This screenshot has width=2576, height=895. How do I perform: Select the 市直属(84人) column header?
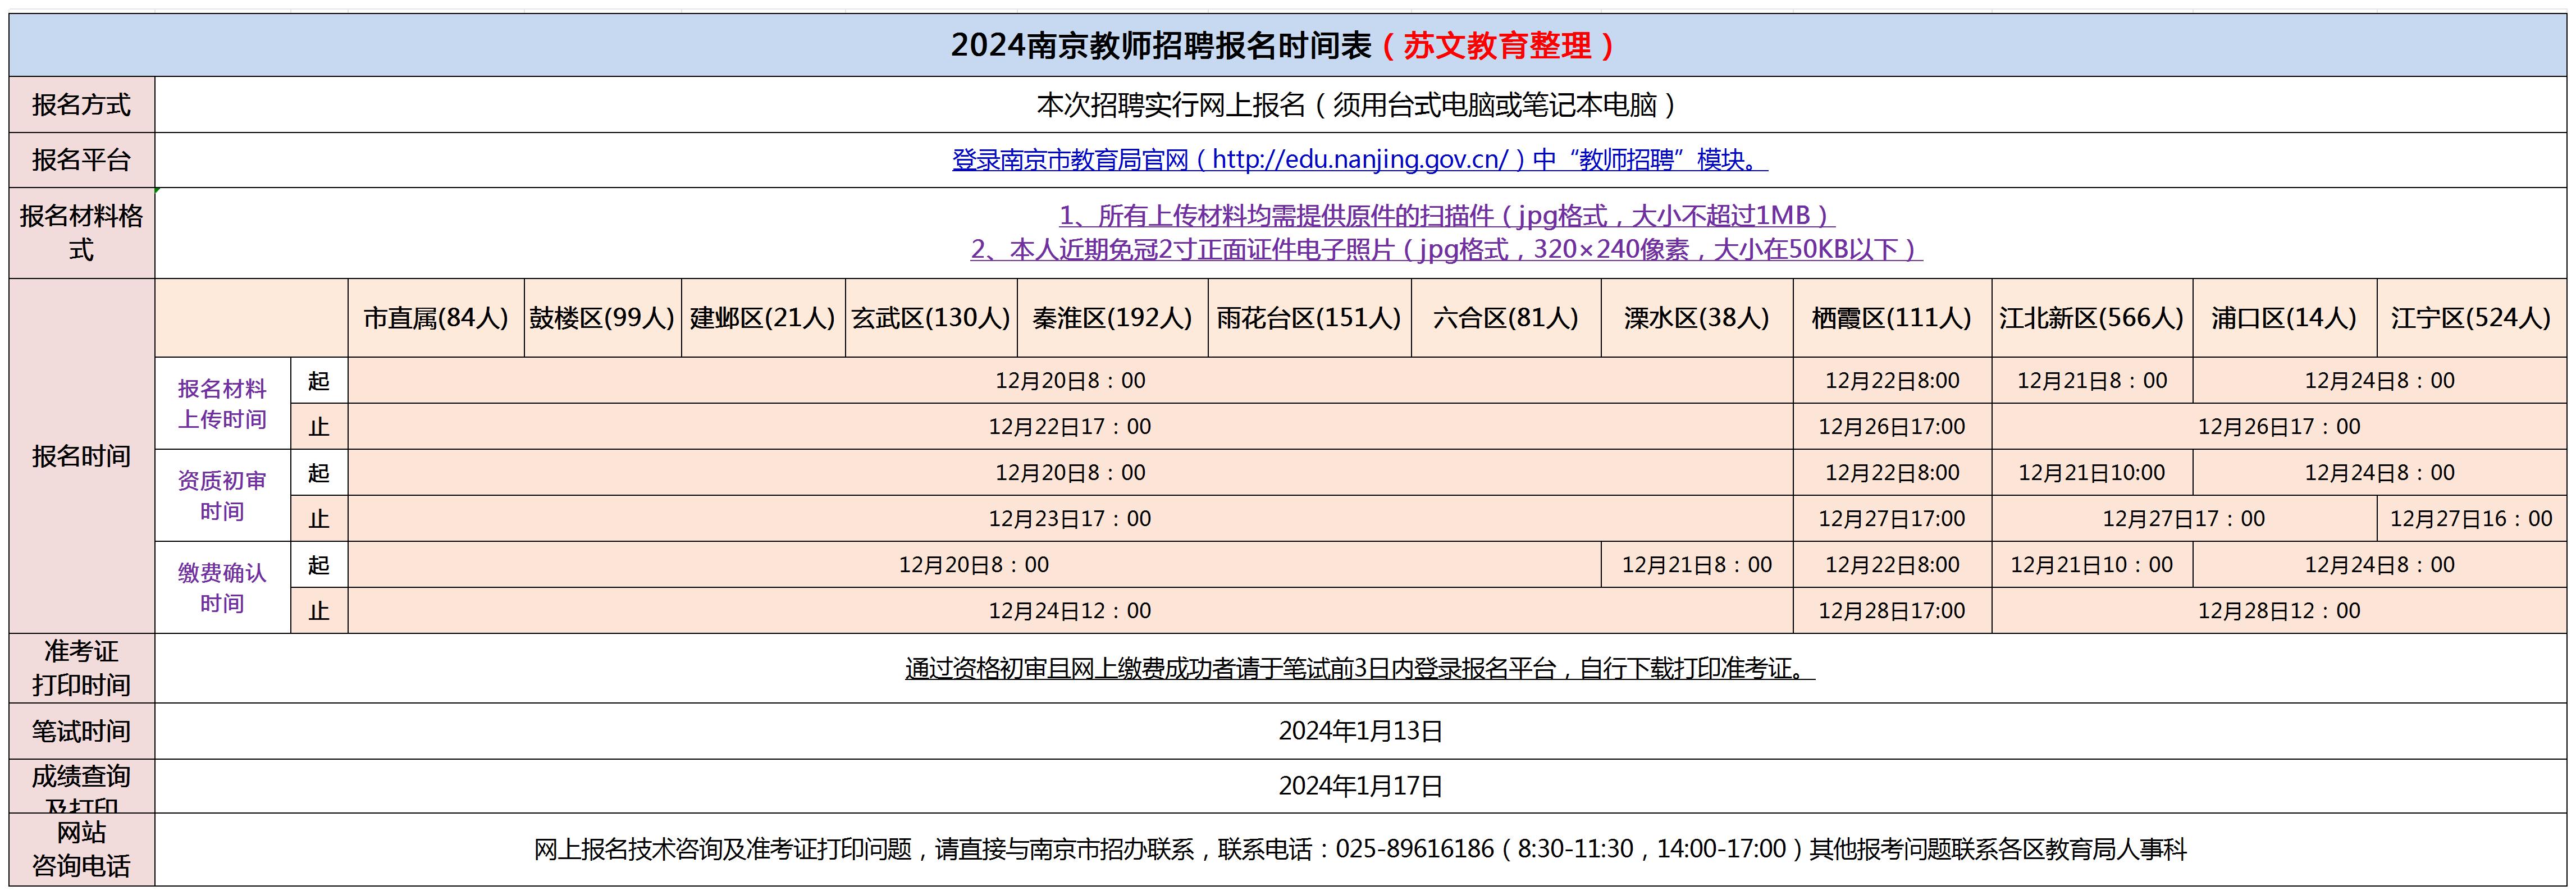[436, 318]
